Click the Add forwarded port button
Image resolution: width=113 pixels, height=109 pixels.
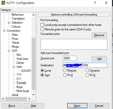click(99, 59)
